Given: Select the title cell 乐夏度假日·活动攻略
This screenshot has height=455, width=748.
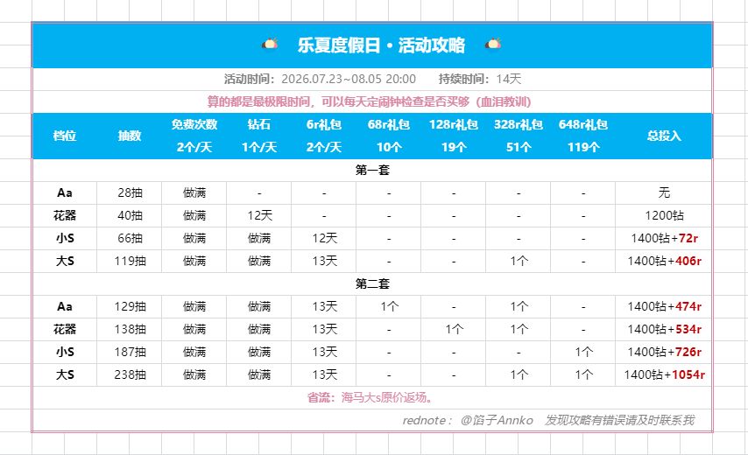Looking at the screenshot, I should (x=372, y=45).
